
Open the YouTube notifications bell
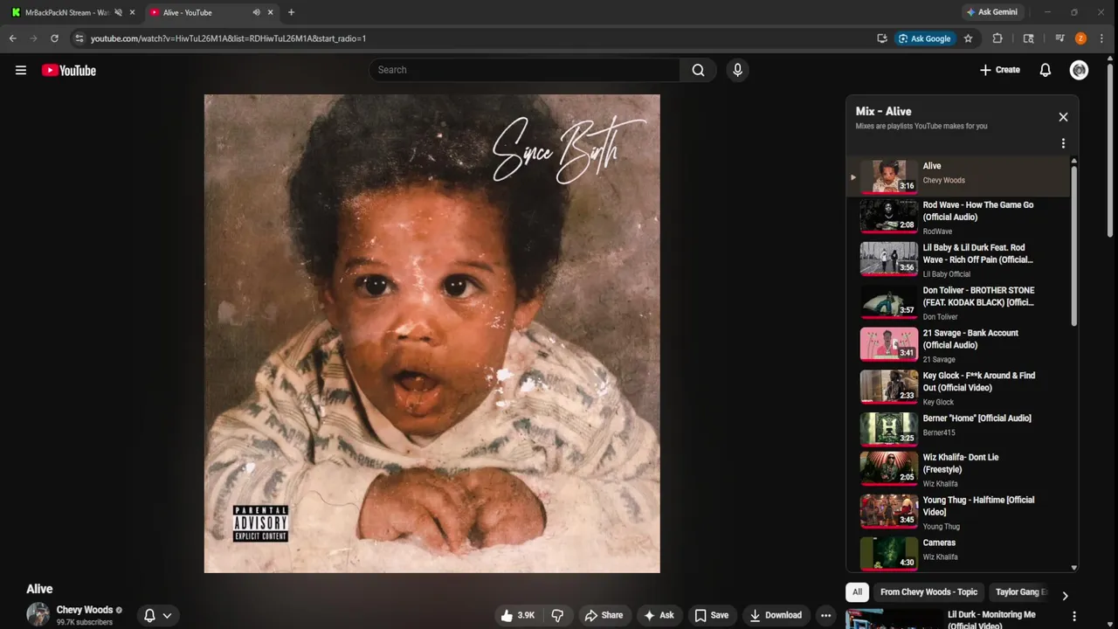coord(1045,70)
